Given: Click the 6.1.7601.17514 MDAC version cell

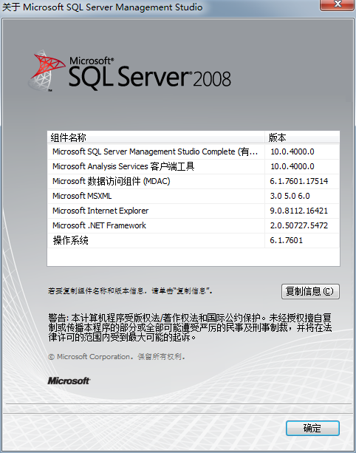Looking at the screenshot, I should (299, 181).
